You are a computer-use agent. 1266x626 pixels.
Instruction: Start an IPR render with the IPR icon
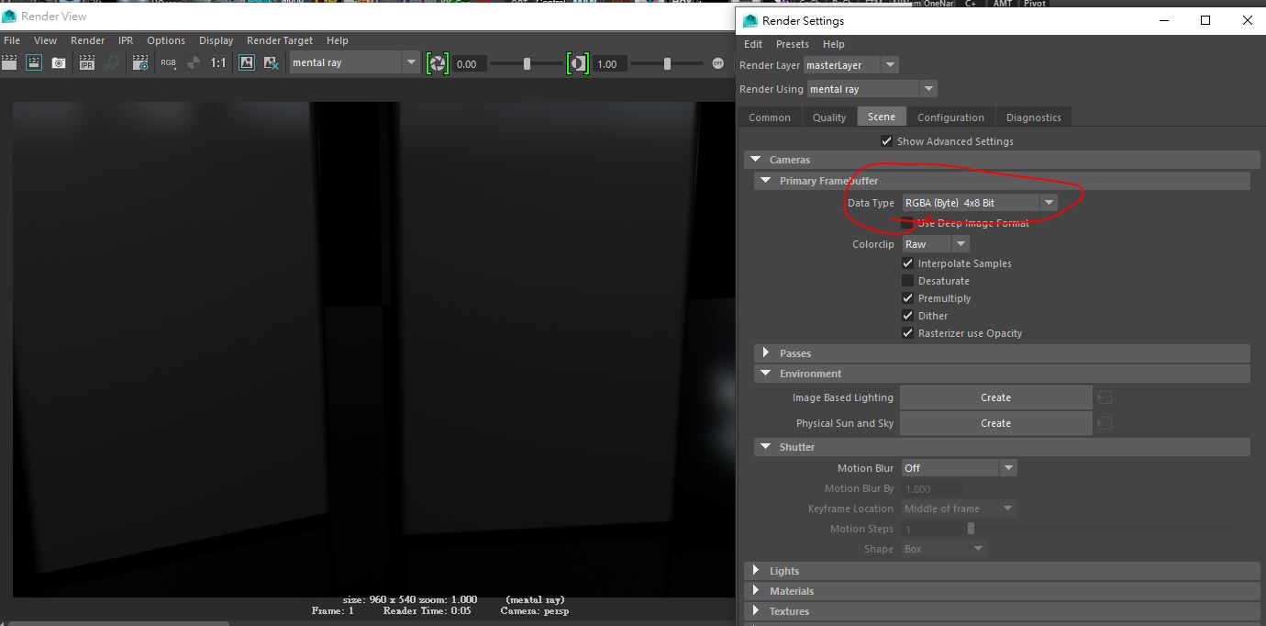pyautogui.click(x=87, y=62)
